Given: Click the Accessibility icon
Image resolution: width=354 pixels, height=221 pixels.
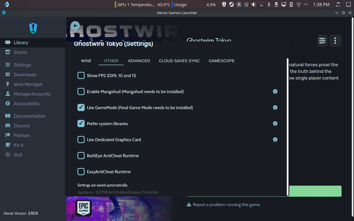Looking at the screenshot, I should pos(8,104).
